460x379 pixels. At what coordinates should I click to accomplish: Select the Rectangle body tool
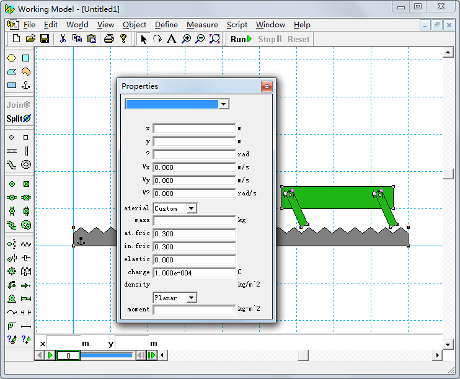(11, 86)
